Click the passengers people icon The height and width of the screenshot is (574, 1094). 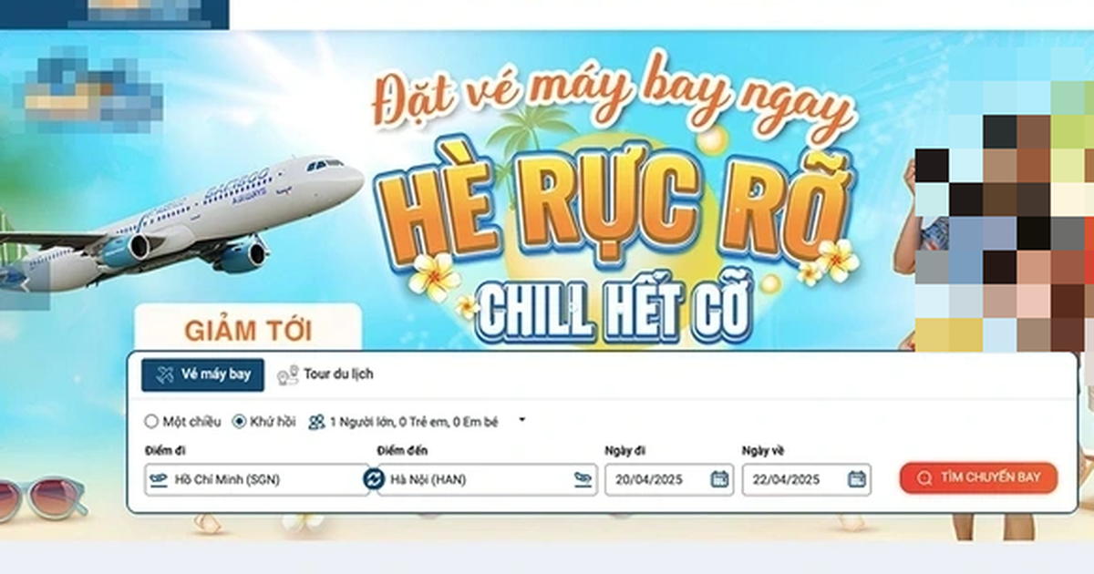pyautogui.click(x=316, y=422)
